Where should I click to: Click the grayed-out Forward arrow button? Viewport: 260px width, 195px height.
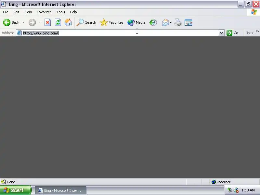pos(32,22)
